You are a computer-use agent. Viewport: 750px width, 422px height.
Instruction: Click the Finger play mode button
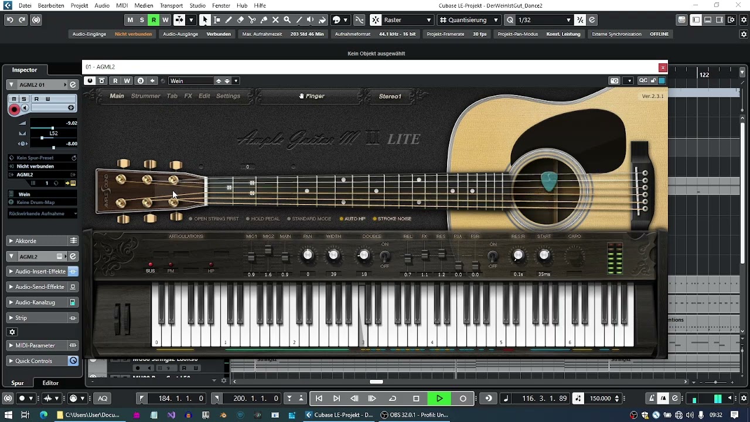point(312,96)
